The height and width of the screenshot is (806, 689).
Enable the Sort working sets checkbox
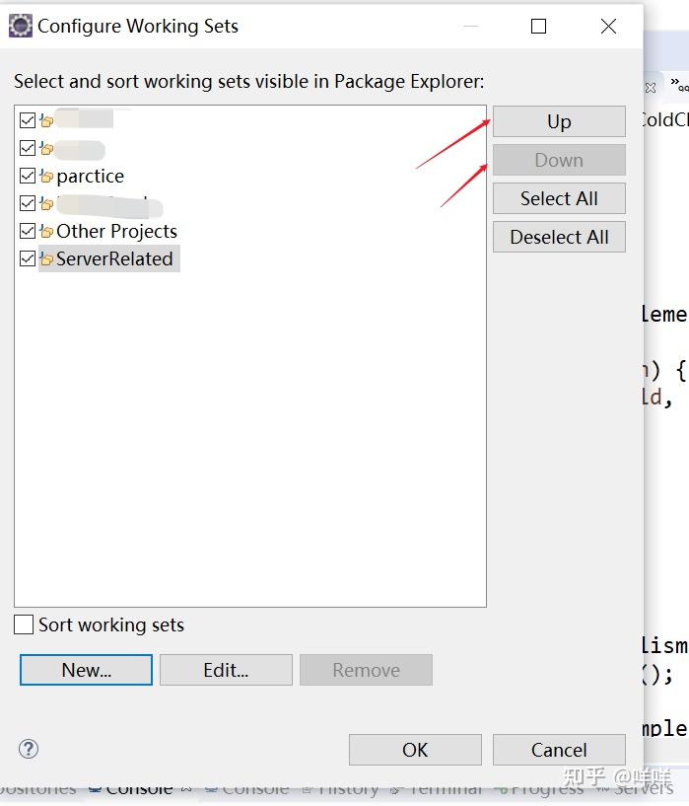[24, 624]
